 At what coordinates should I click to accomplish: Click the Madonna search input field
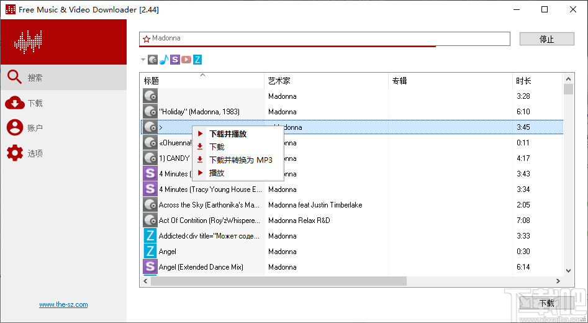[325, 39]
